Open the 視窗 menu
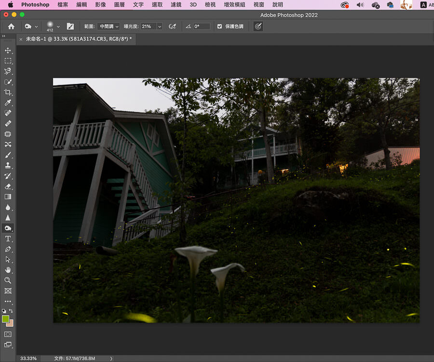This screenshot has height=362, width=434. pyautogui.click(x=259, y=5)
